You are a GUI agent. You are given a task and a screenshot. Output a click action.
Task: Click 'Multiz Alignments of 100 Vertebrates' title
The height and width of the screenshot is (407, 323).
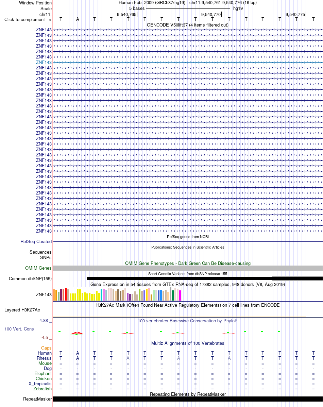(188, 343)
